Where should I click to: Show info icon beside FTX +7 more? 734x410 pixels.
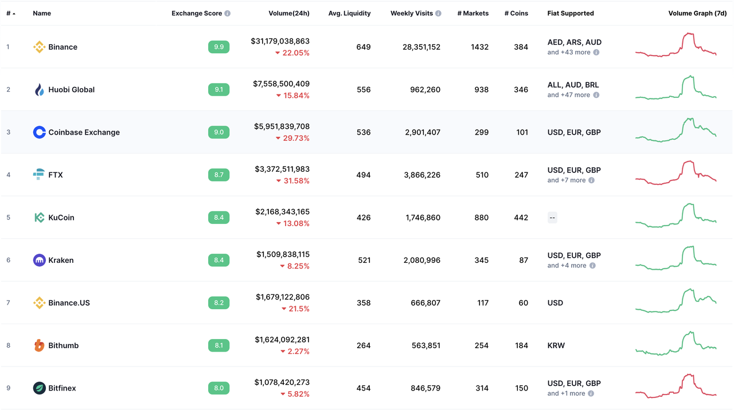[x=592, y=180]
